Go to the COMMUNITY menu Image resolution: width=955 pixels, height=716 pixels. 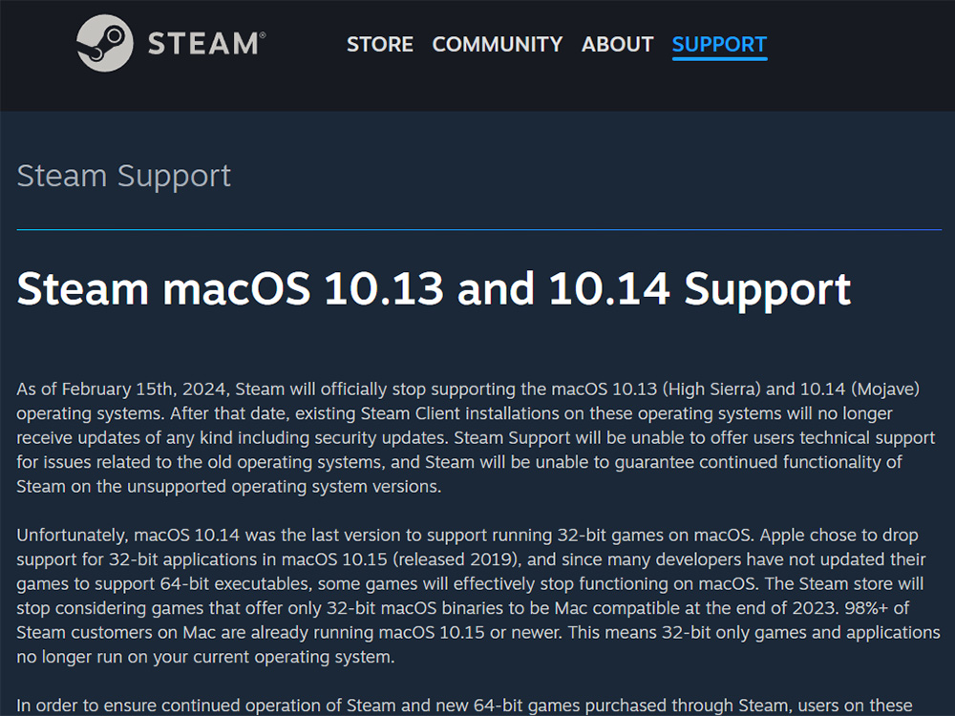point(498,44)
